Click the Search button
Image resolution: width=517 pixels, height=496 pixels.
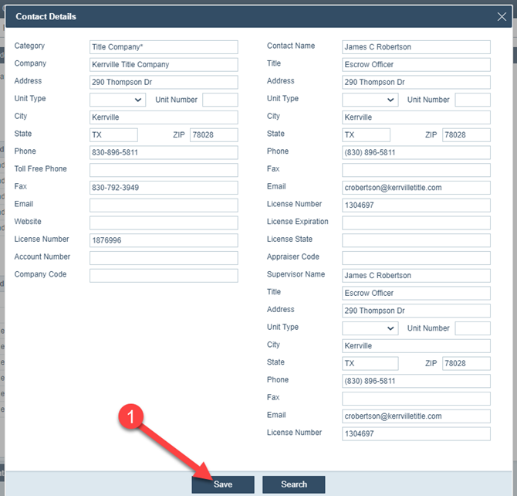tap(293, 484)
